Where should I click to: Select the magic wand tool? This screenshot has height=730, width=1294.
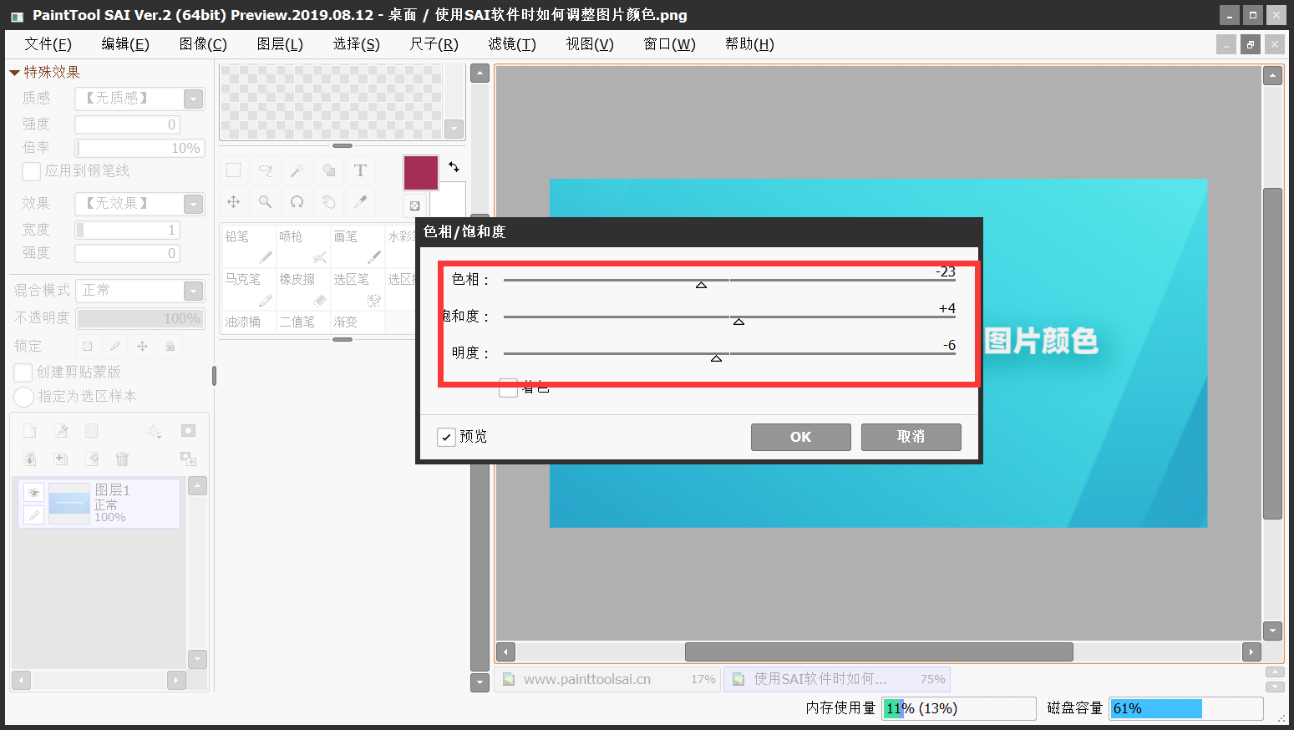(297, 170)
